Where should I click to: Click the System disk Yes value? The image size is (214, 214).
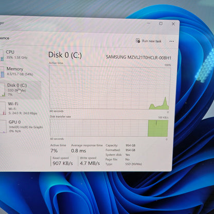[x=128, y=155]
